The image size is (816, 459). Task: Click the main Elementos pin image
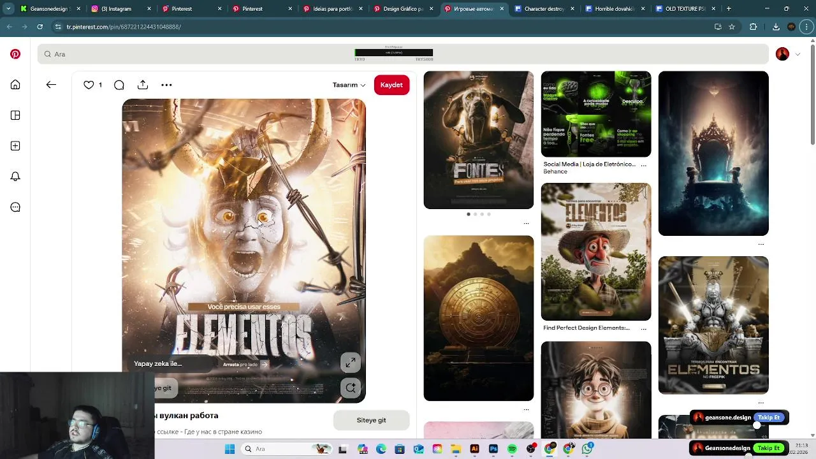(244, 251)
